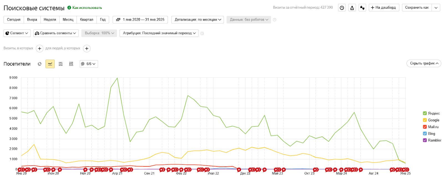Click the export upload icon

coord(352,8)
